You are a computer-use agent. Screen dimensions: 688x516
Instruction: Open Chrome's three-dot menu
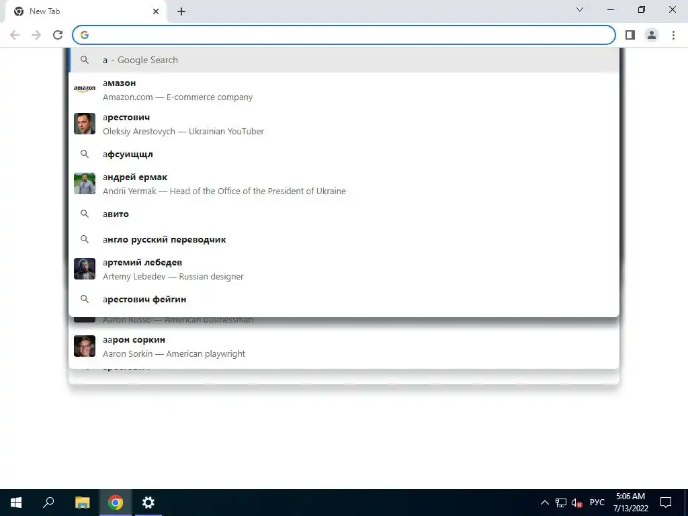pos(673,35)
